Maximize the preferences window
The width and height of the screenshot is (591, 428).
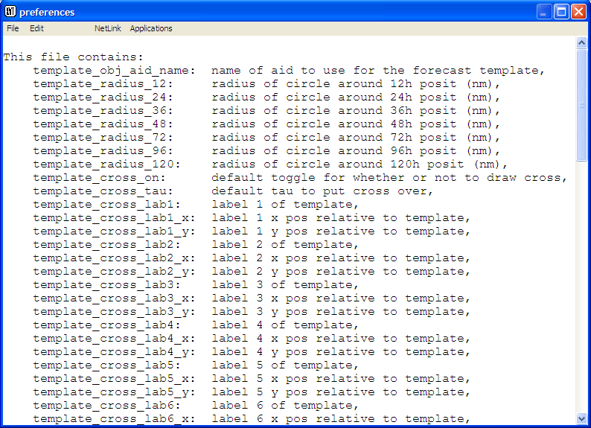[x=561, y=12]
